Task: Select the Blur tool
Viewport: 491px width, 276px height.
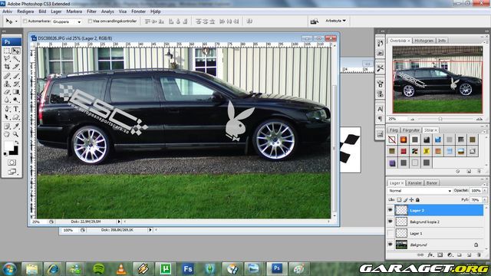Action: click(7, 100)
